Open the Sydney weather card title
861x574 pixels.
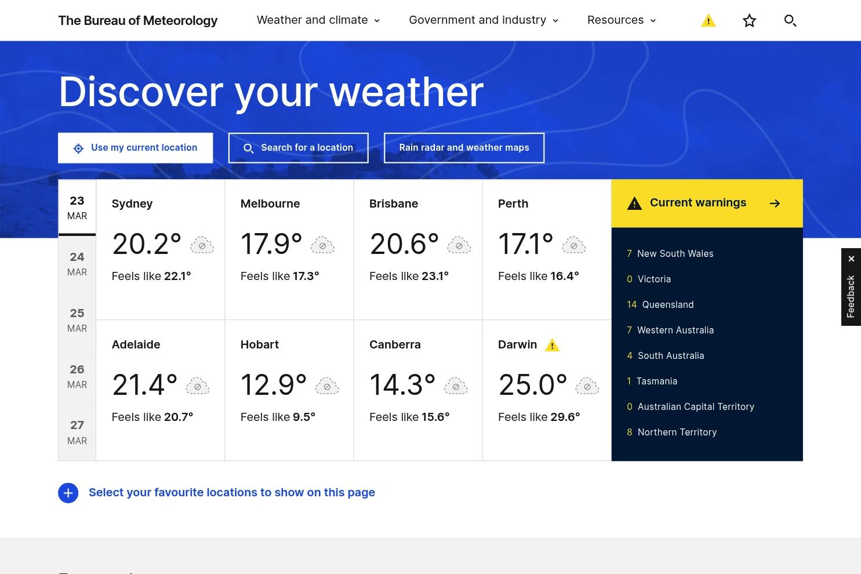click(132, 204)
